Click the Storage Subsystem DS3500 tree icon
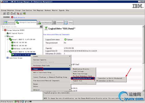Image resolution: width=145 pixels, height=103 pixels. pyautogui.click(x=5, y=30)
